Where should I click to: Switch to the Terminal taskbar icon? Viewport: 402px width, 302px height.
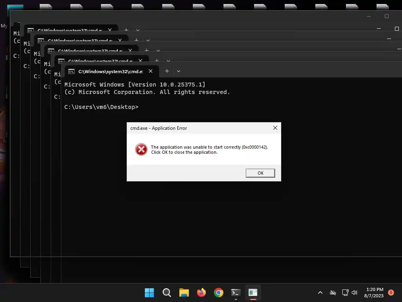[236, 293]
